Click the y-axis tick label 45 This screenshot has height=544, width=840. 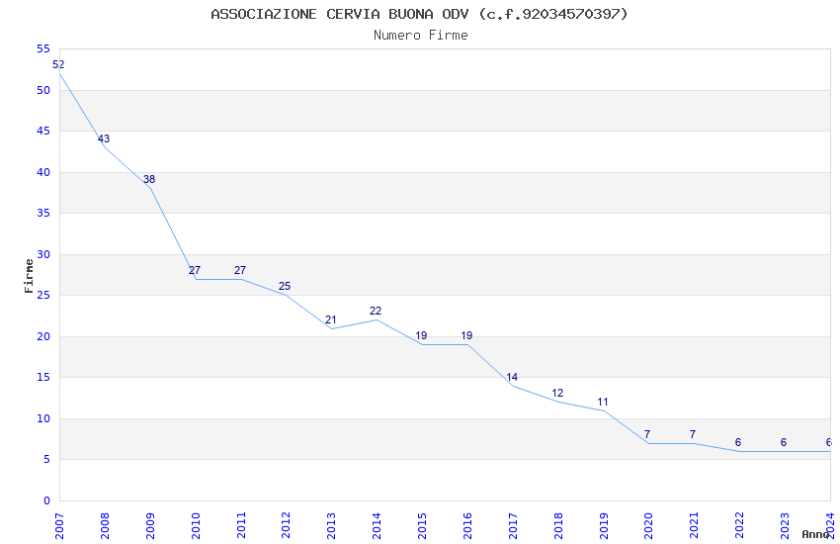click(43, 131)
